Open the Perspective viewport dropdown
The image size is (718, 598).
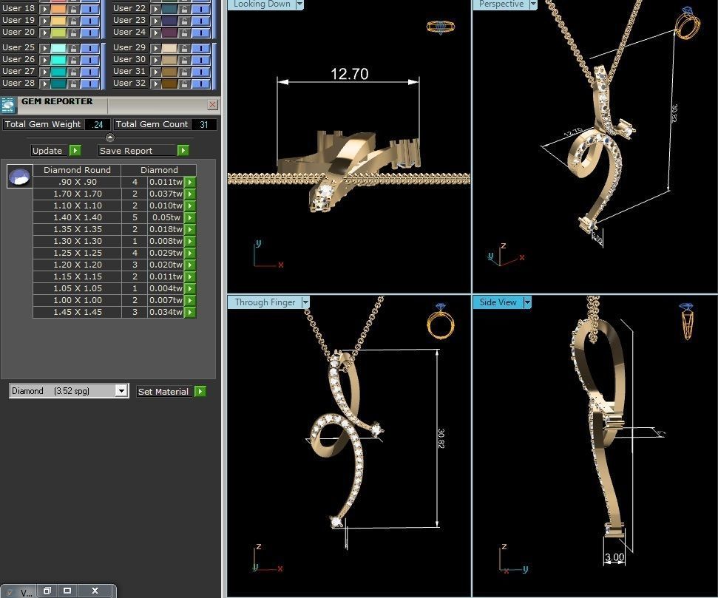point(533,4)
